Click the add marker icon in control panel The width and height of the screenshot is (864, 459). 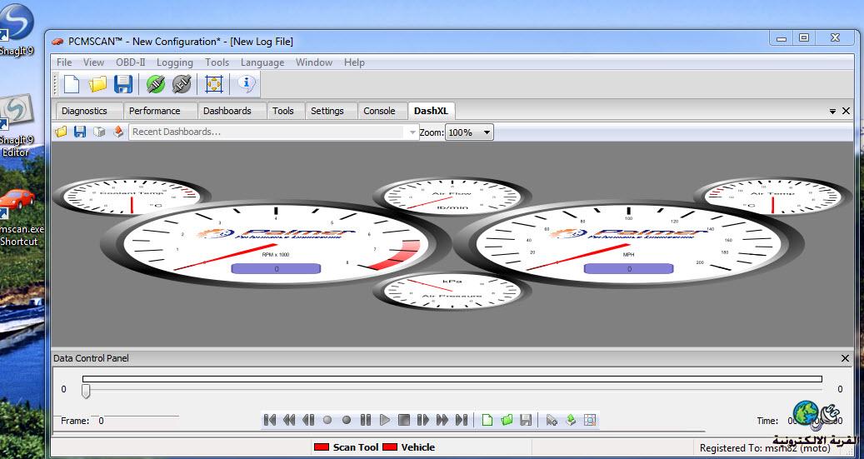coord(552,420)
